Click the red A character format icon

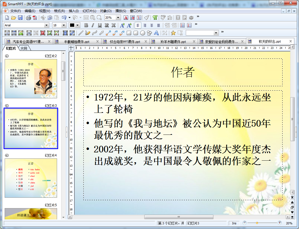pos(126,18)
